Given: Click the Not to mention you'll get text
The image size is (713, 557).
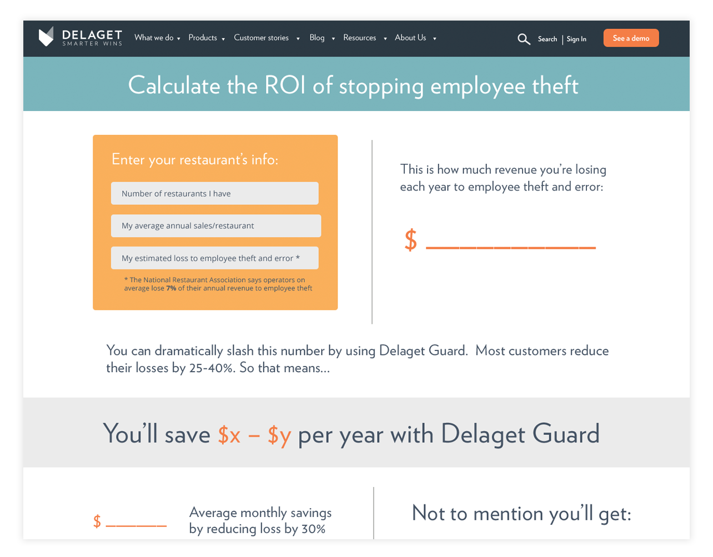Looking at the screenshot, I should coord(521,513).
